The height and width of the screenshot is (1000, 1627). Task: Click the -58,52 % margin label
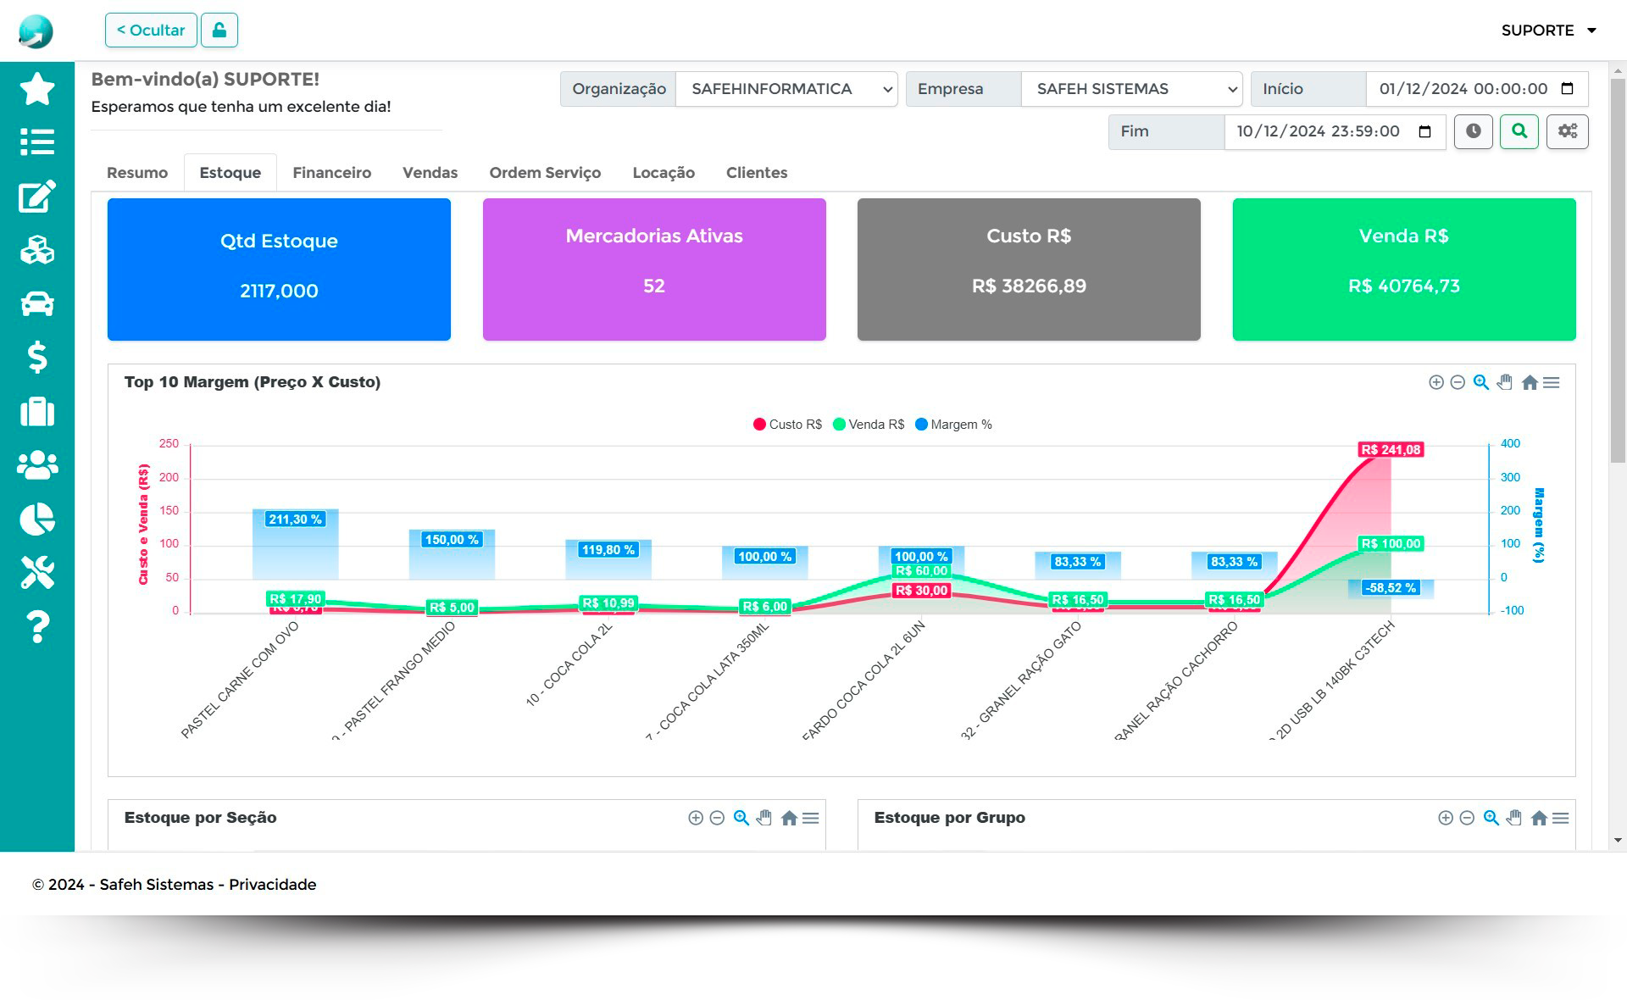[1391, 588]
